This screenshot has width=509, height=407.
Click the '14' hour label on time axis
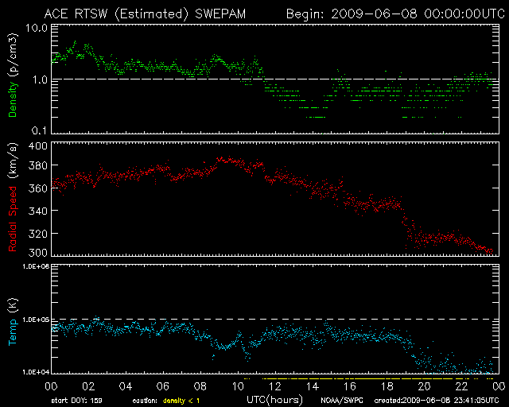point(312,386)
